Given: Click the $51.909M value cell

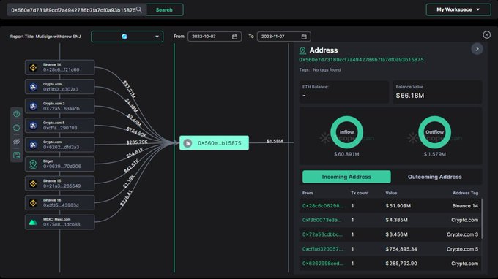Looking at the screenshot, I should point(398,206).
